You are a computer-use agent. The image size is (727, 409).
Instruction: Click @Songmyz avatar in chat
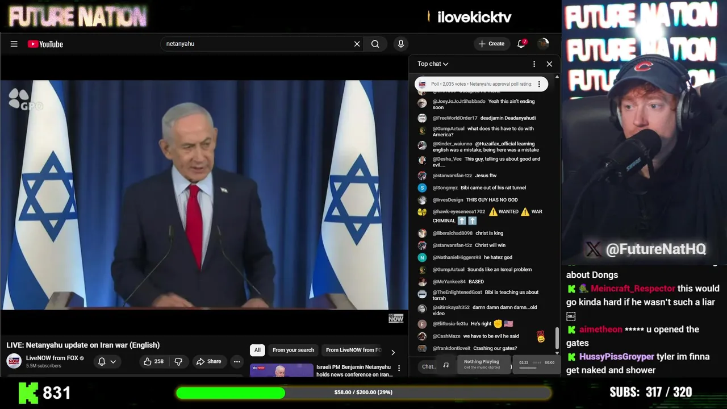coord(422,187)
